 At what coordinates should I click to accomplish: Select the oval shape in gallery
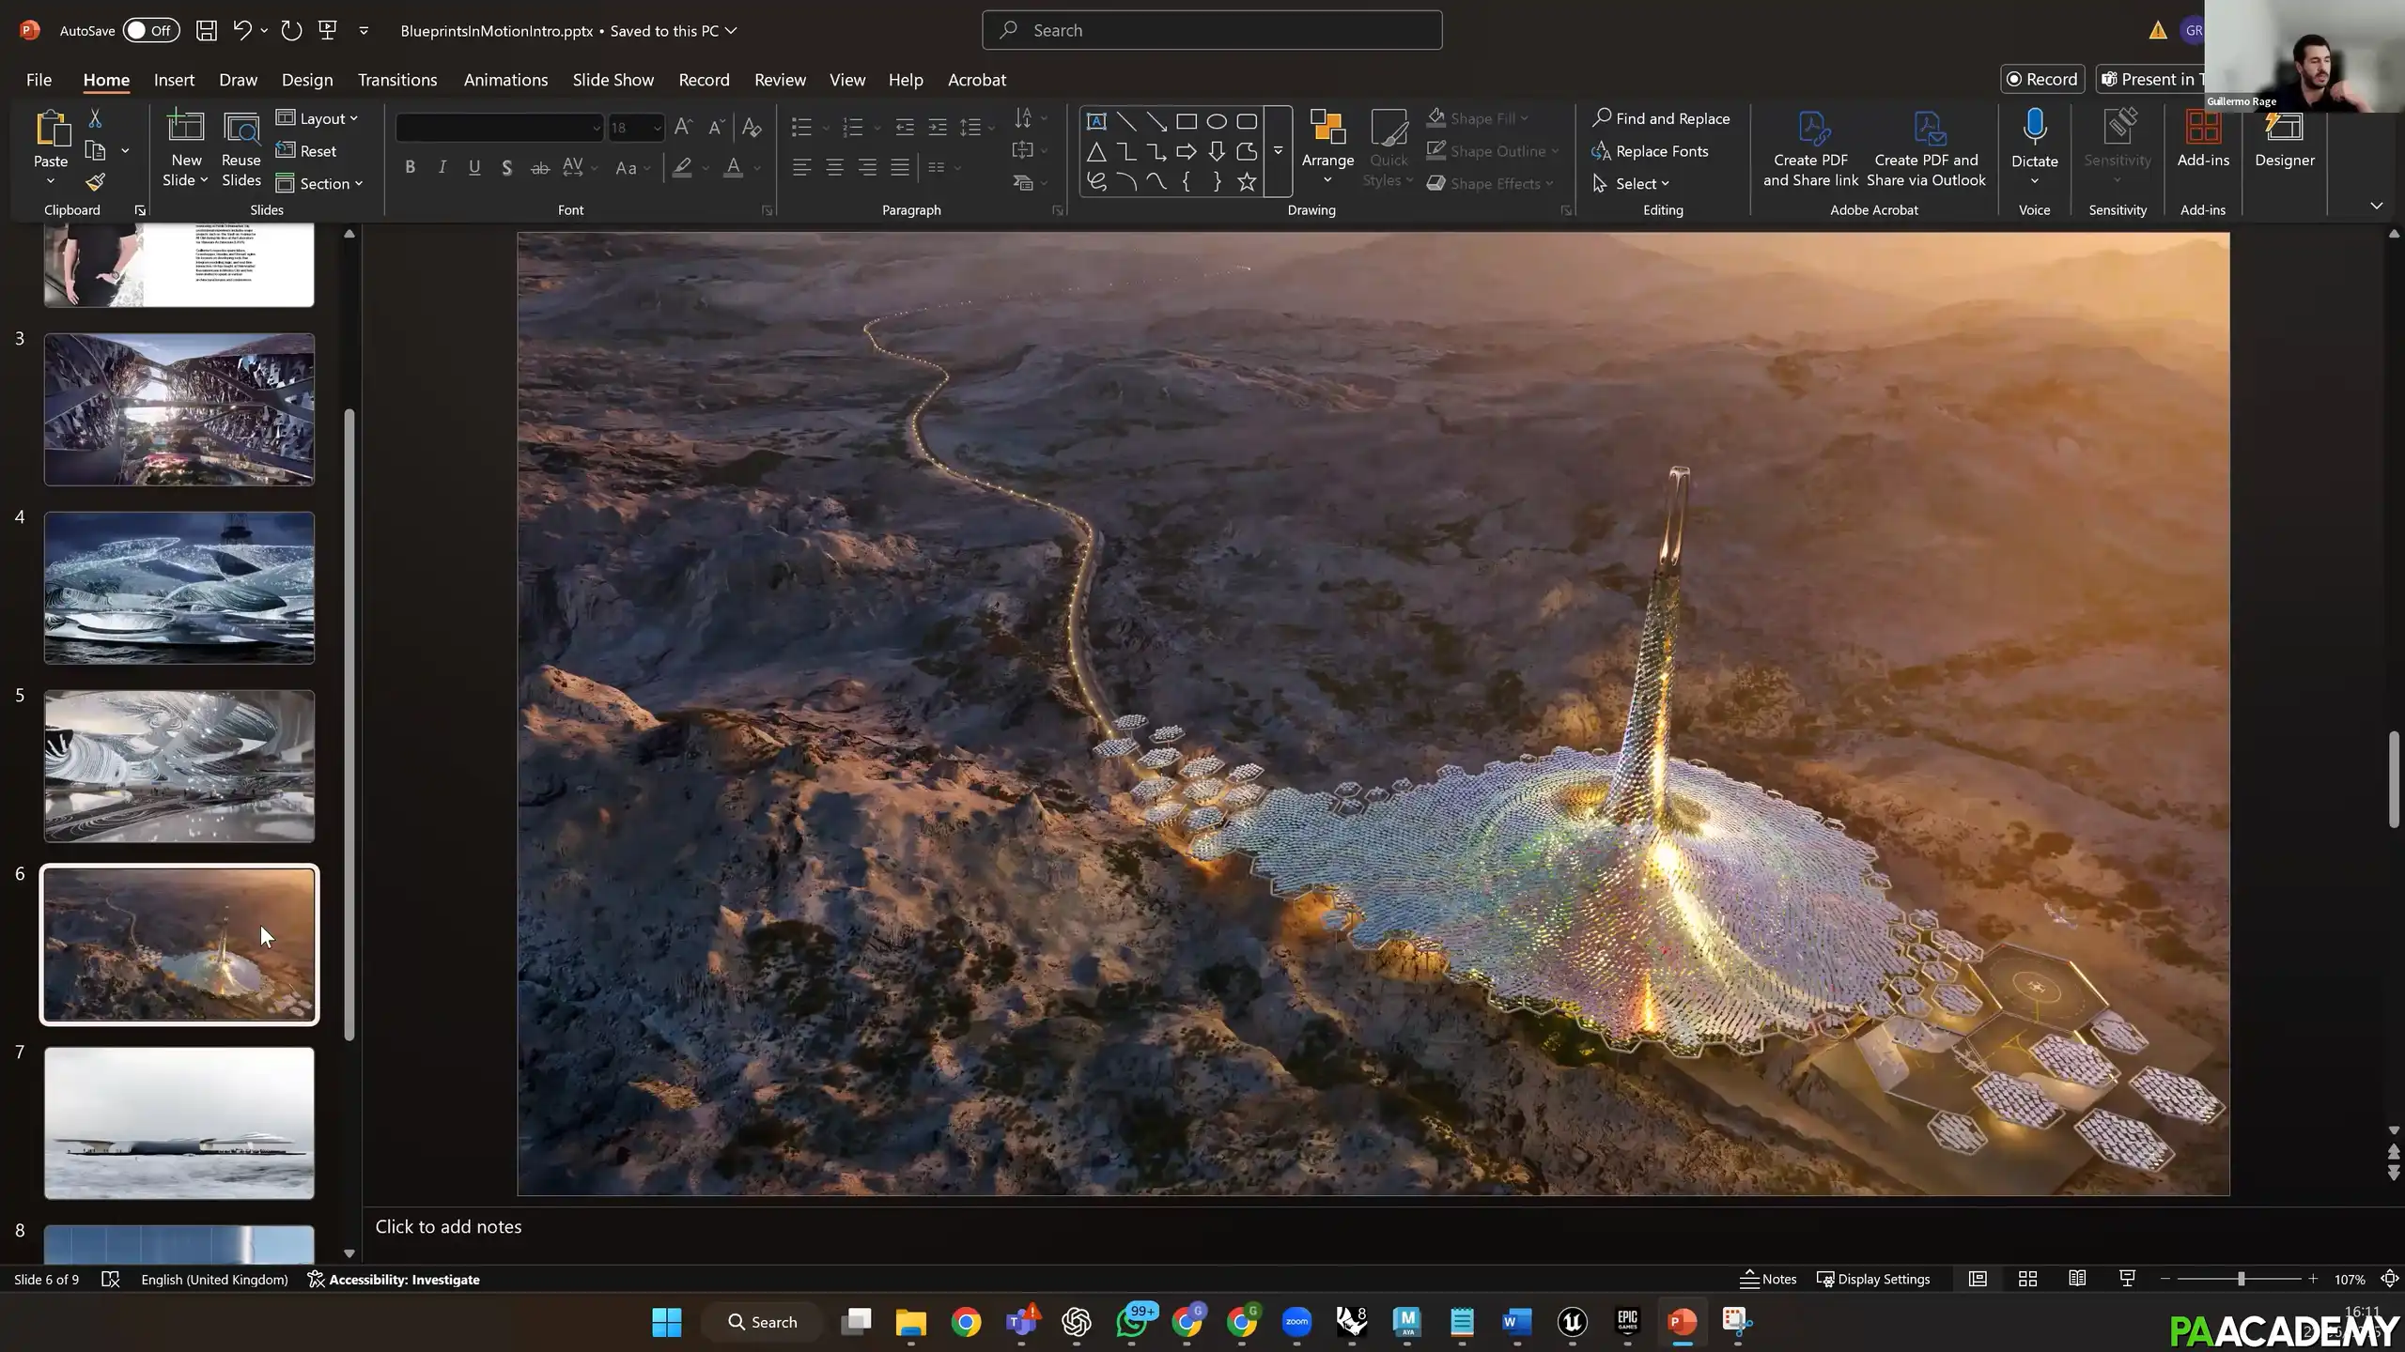(x=1217, y=121)
